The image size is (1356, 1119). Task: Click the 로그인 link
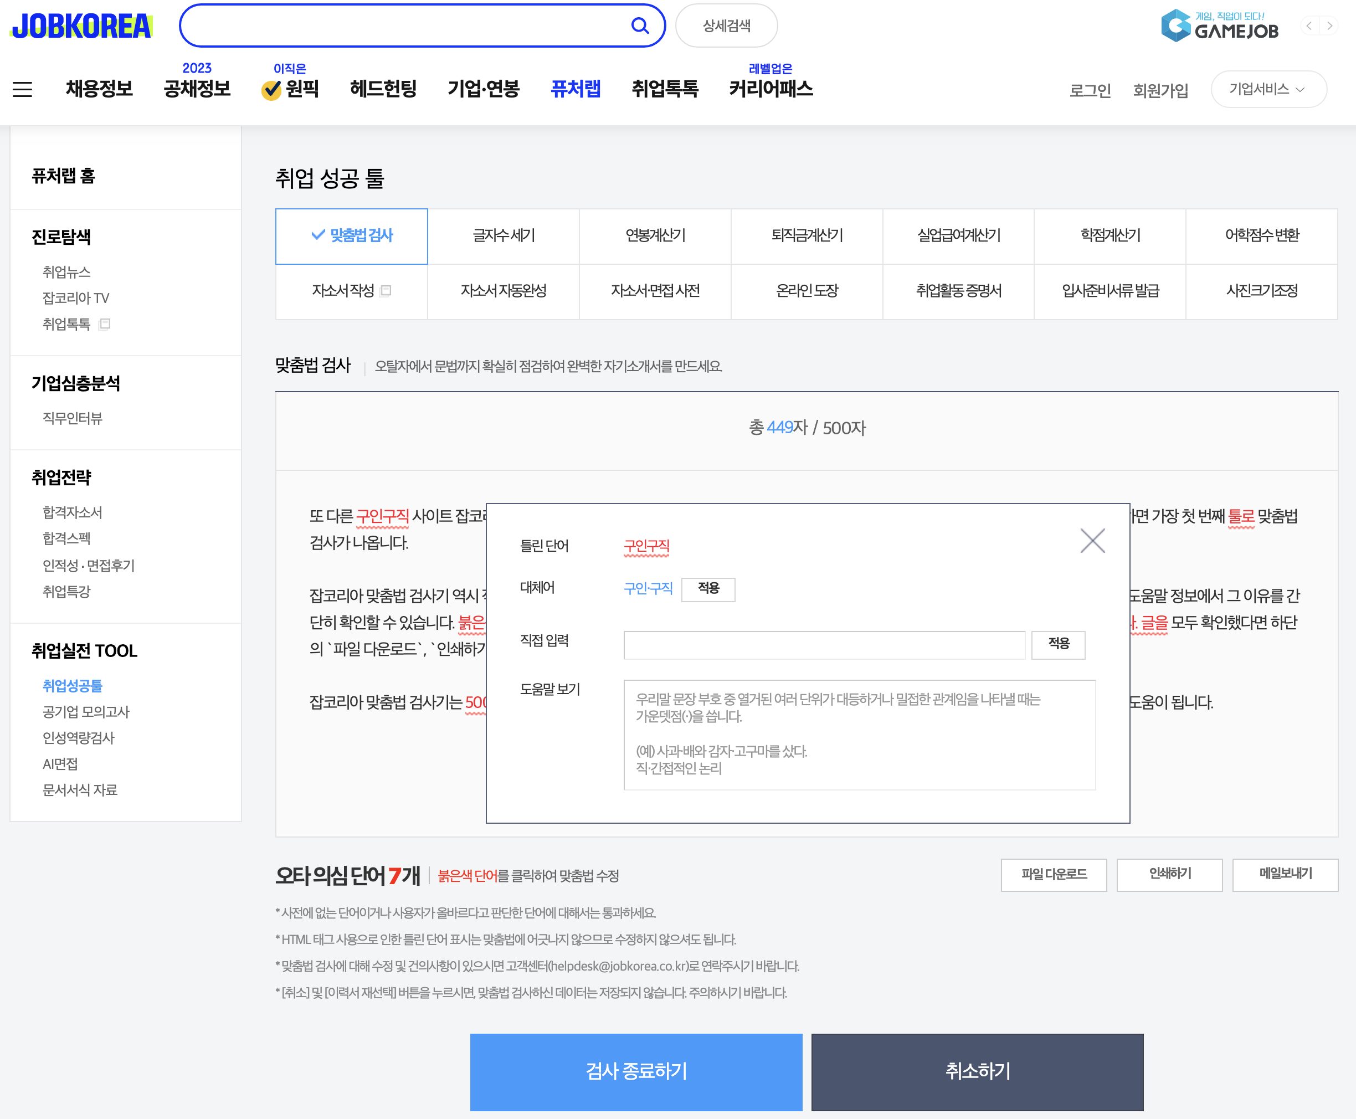pos(1091,90)
